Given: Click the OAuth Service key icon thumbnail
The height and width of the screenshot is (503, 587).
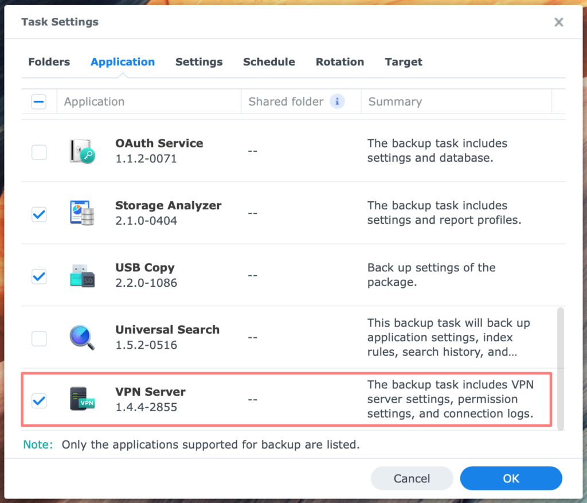Looking at the screenshot, I should 82,151.
